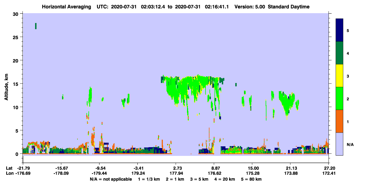Click 'Version: 5.00' in the title

click(250, 7)
